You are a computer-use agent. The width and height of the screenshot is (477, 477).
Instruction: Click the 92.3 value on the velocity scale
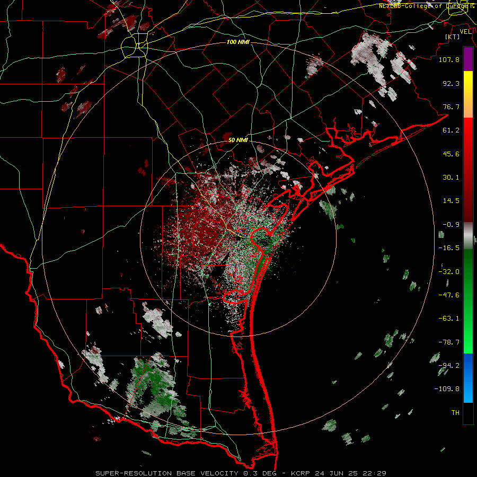point(451,83)
